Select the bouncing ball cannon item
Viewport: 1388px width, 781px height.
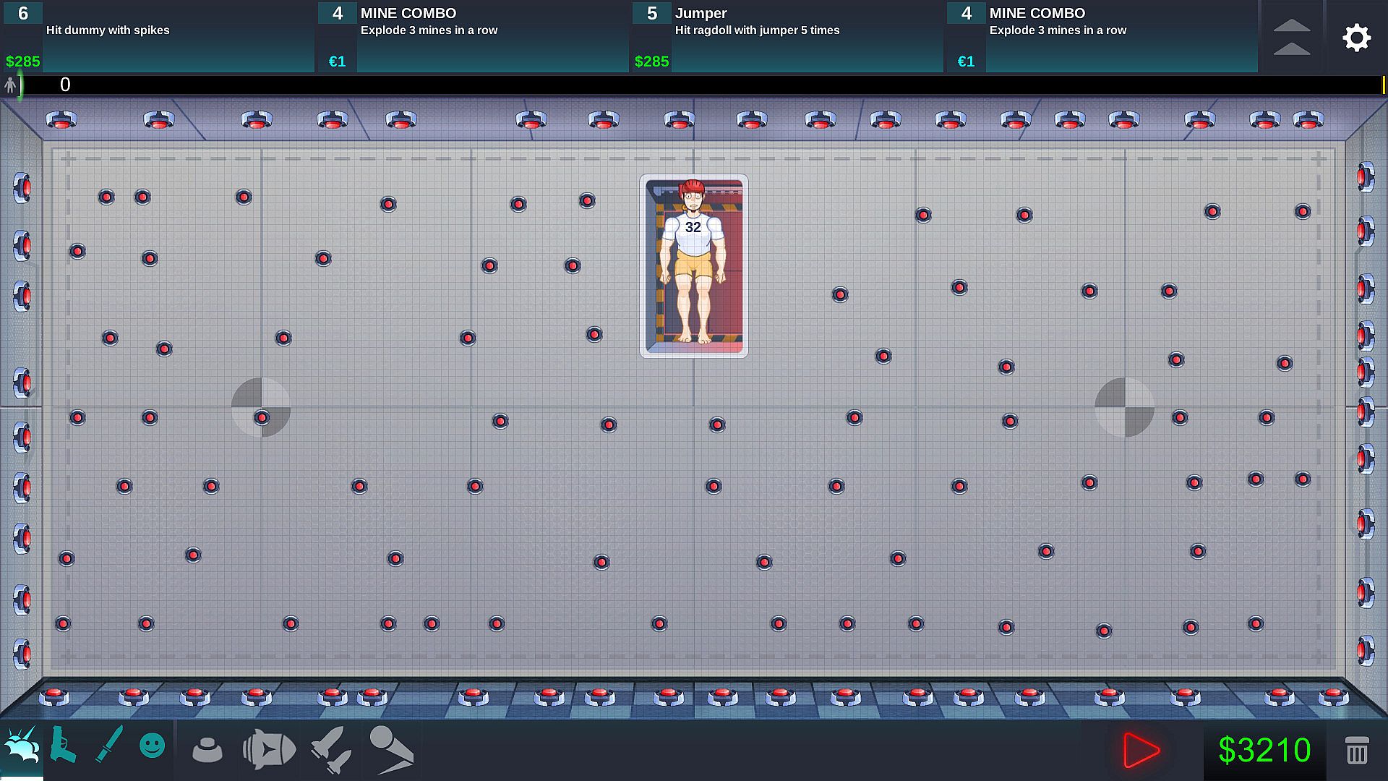pos(391,749)
